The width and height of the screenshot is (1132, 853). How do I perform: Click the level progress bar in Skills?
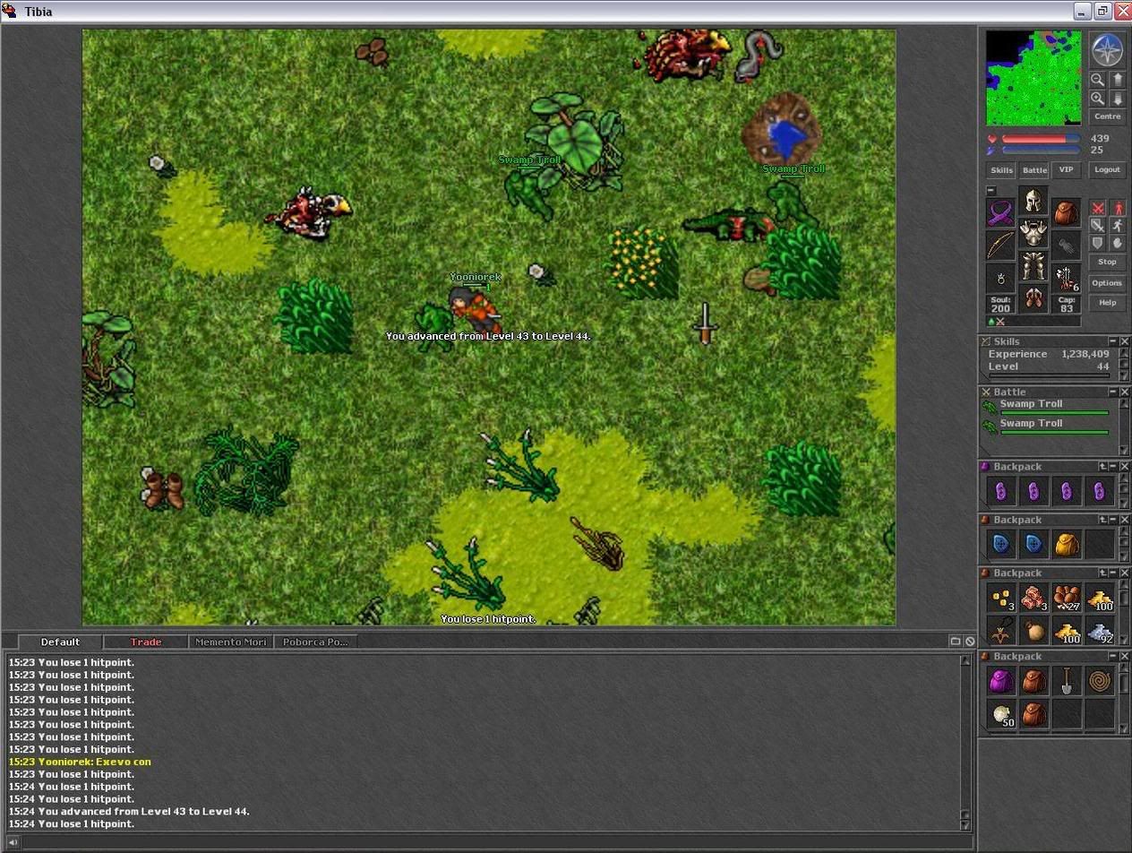click(1049, 376)
